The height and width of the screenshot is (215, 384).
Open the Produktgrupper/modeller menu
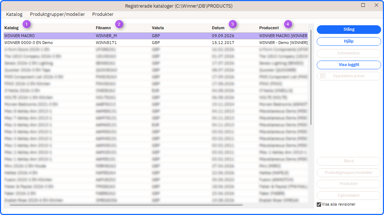pos(57,14)
